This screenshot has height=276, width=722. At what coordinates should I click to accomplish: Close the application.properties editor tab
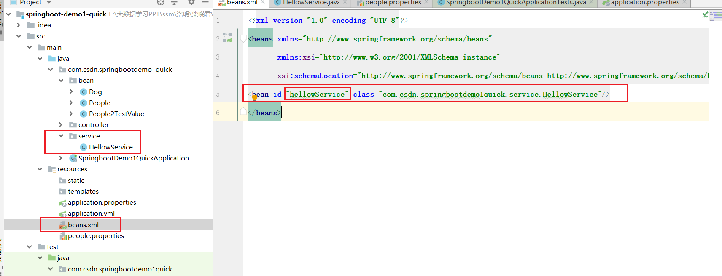pos(684,2)
